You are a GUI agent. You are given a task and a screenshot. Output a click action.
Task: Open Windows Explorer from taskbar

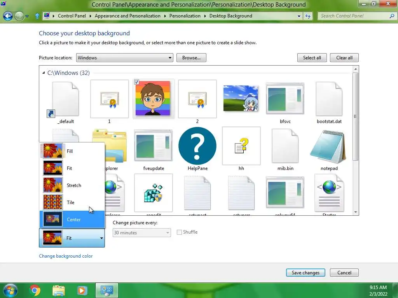[59, 291]
